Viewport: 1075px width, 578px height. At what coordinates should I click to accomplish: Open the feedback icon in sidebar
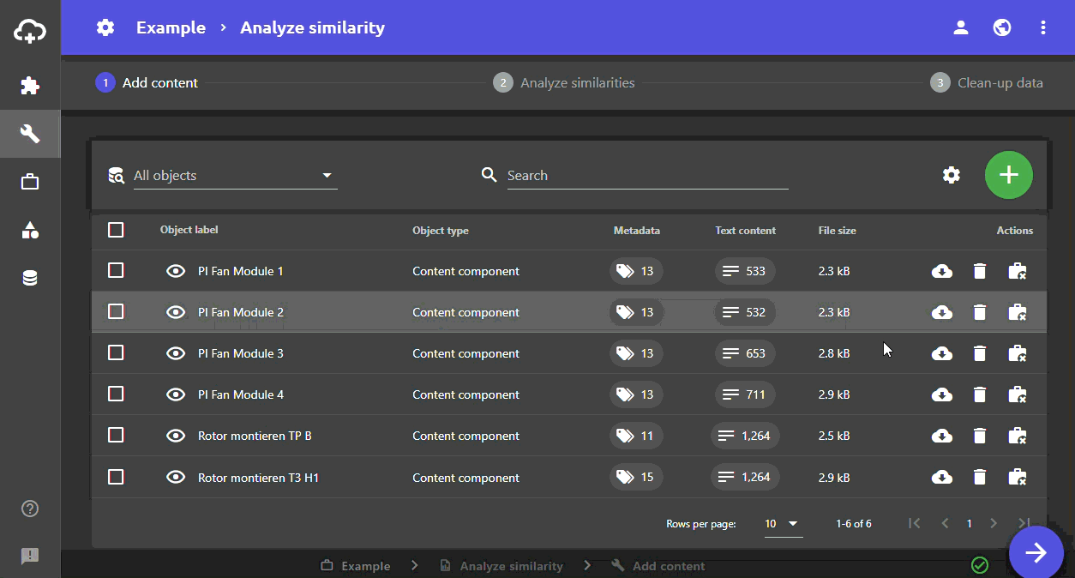[30, 557]
